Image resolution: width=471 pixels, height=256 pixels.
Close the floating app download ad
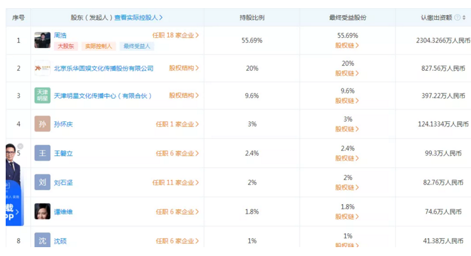click(x=20, y=147)
